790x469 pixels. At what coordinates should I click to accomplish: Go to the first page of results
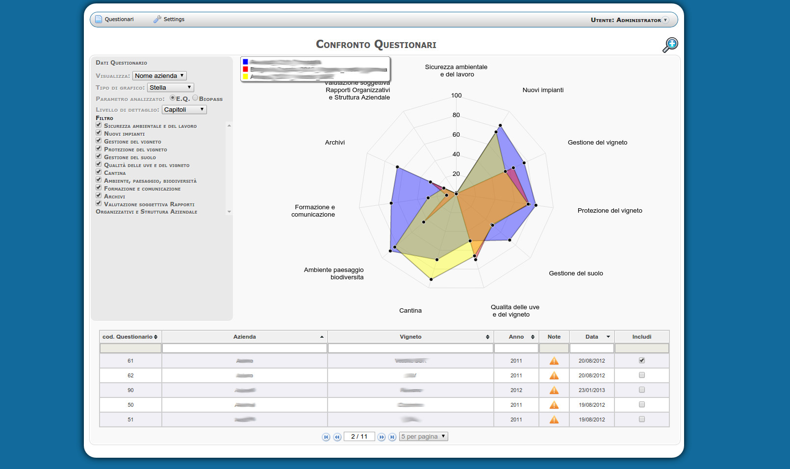tap(326, 437)
